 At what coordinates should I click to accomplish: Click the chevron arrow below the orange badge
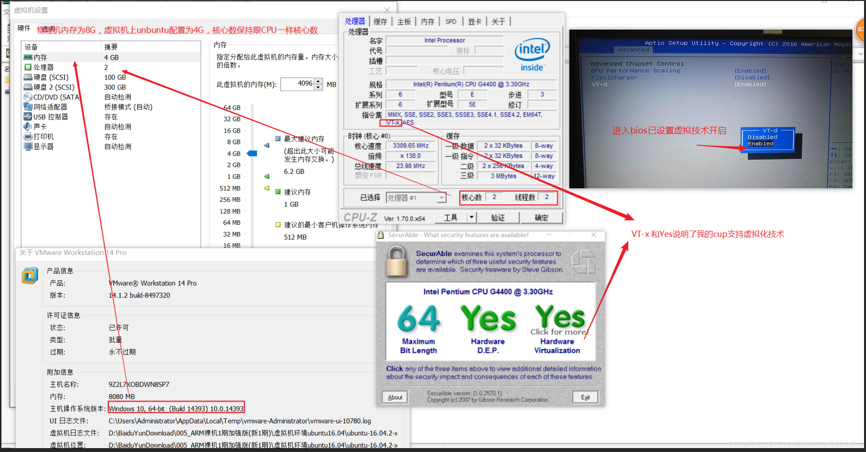861,53
